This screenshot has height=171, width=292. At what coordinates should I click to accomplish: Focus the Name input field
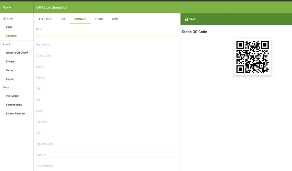pos(107,33)
